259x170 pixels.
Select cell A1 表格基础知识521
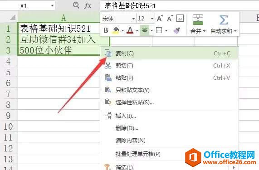tap(59, 29)
